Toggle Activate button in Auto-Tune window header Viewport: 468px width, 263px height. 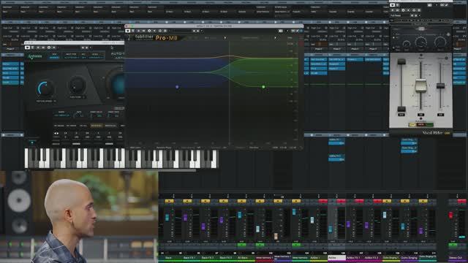coord(28,47)
